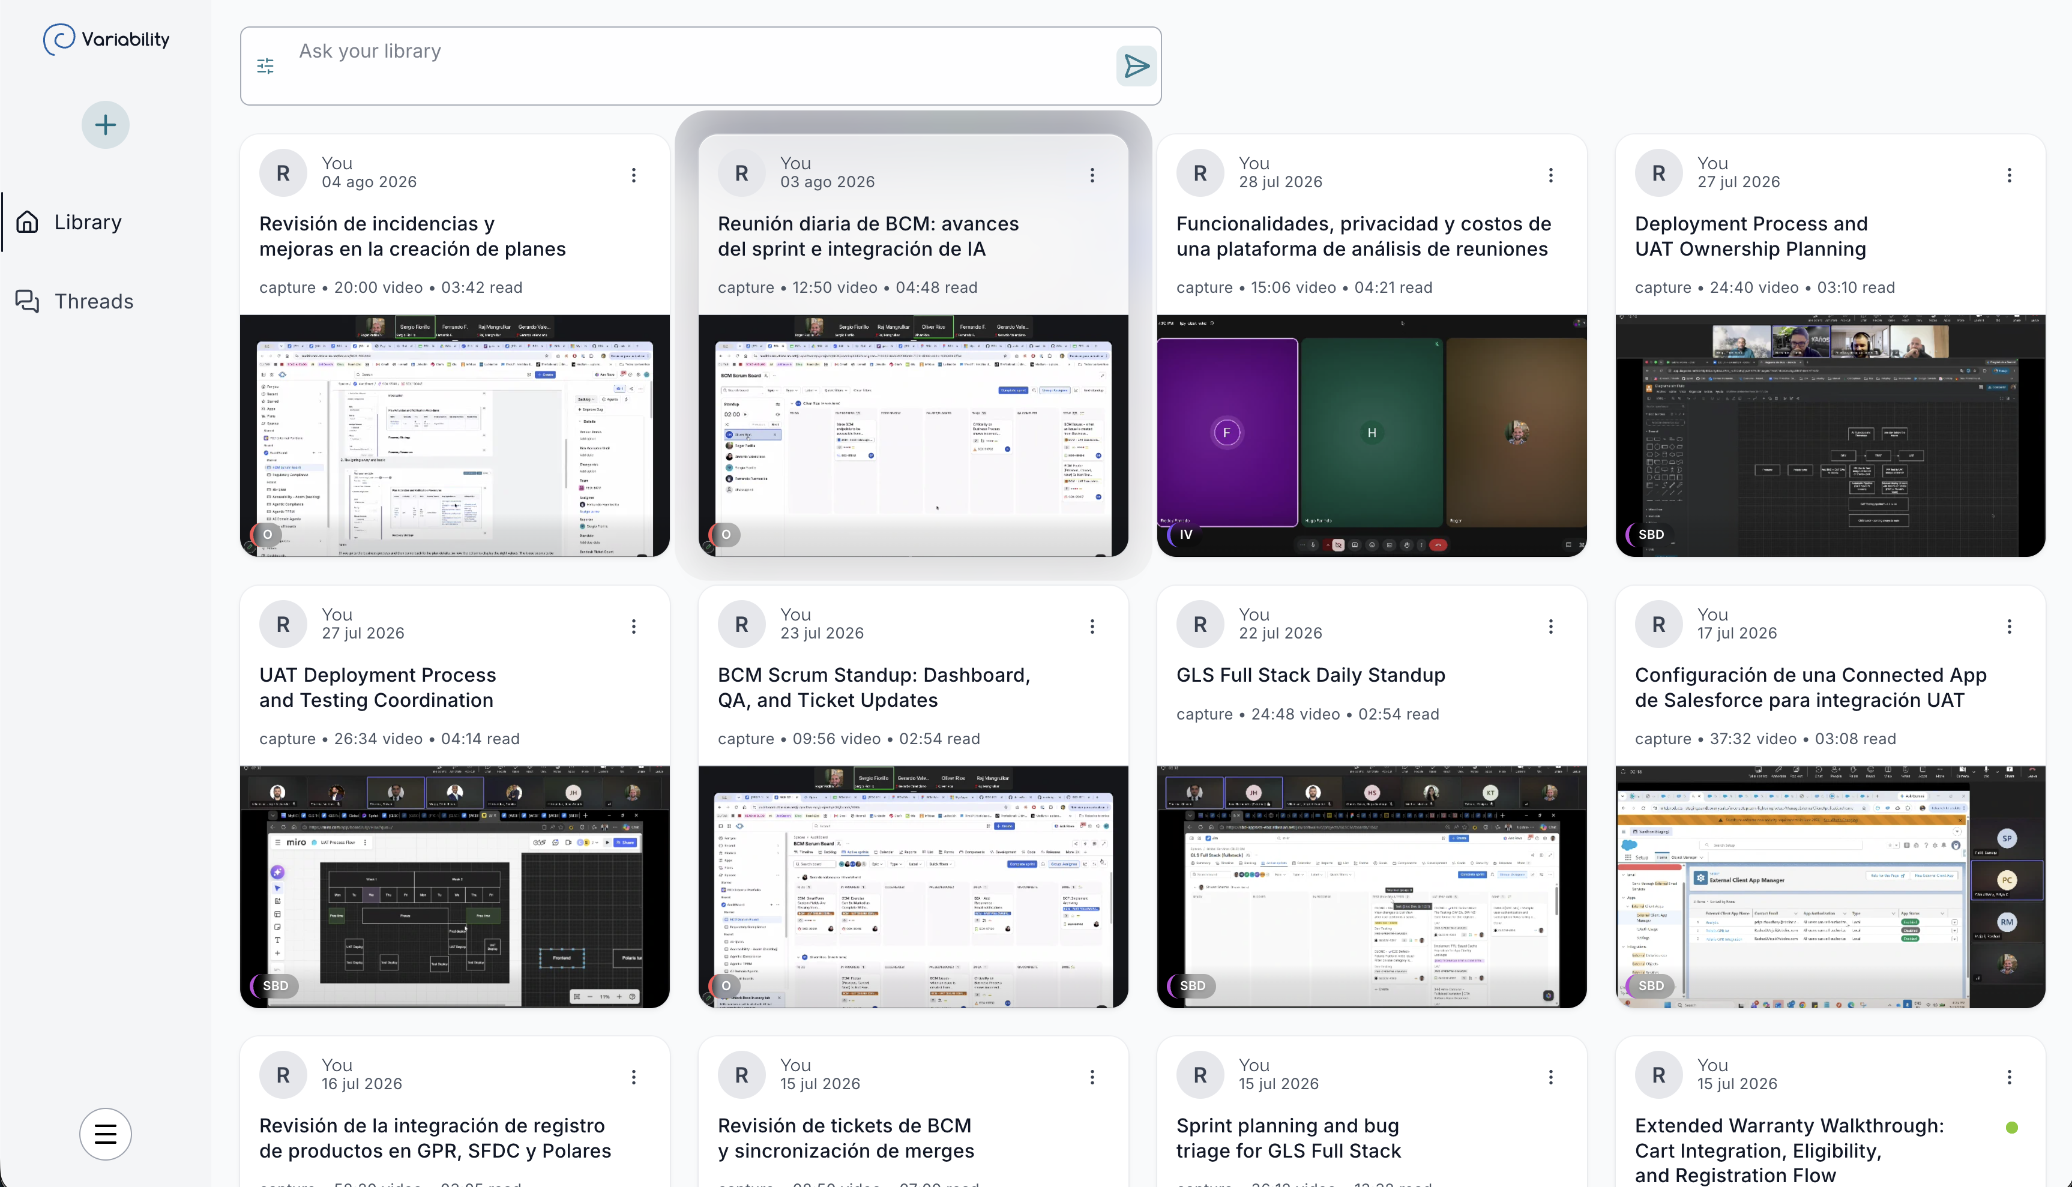Click the SBD badge on UAT Deployment Process miro thumbnail
The height and width of the screenshot is (1187, 2072).
pos(275,985)
